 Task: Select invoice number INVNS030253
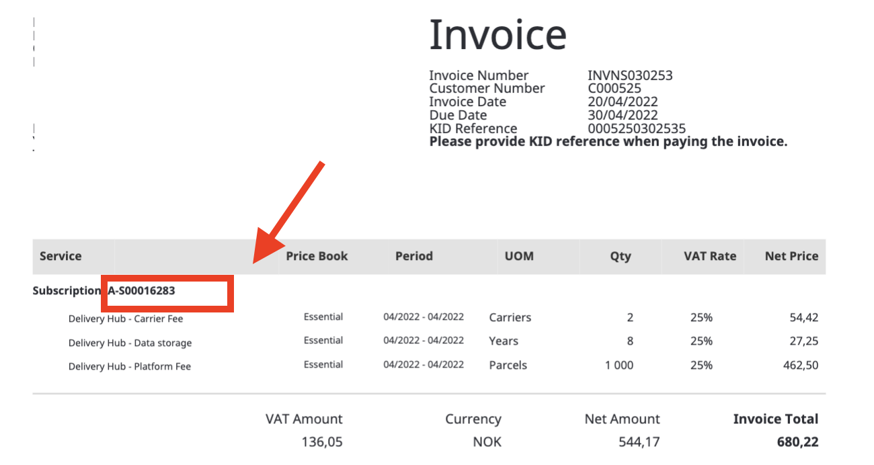point(630,75)
